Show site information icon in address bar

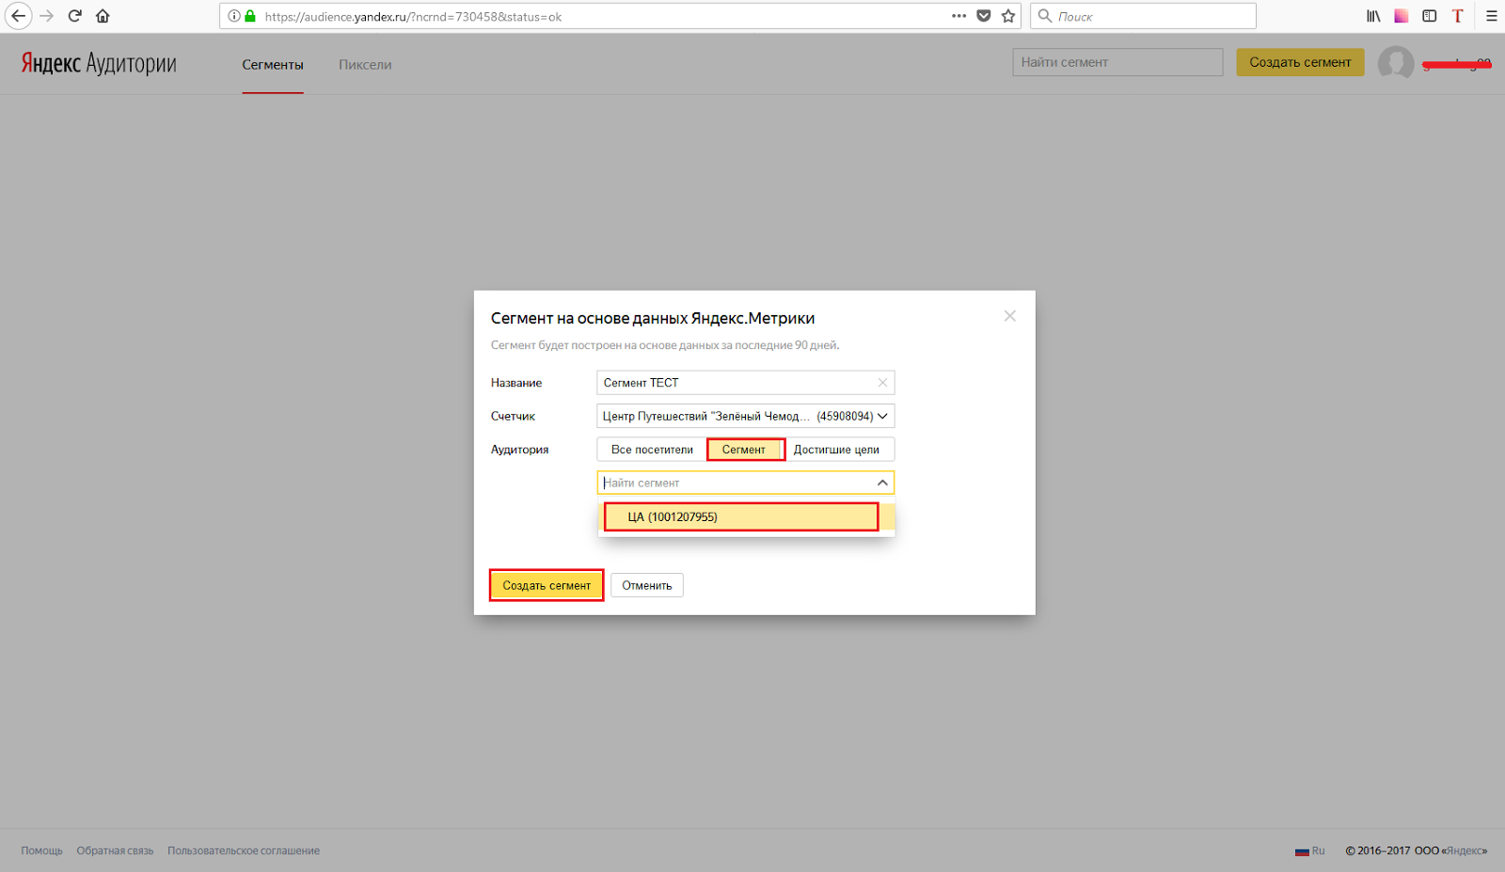[234, 16]
